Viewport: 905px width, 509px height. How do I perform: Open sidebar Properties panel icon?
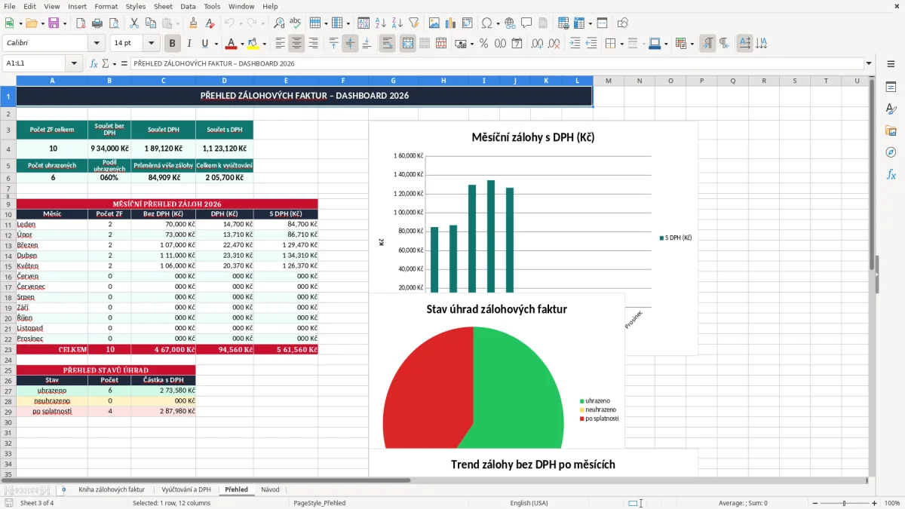pyautogui.click(x=891, y=87)
